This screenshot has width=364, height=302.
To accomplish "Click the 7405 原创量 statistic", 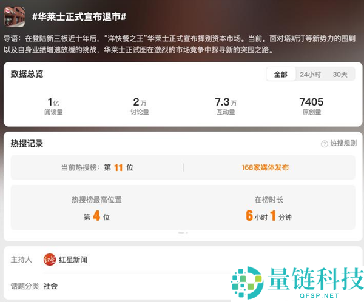I will (x=312, y=106).
